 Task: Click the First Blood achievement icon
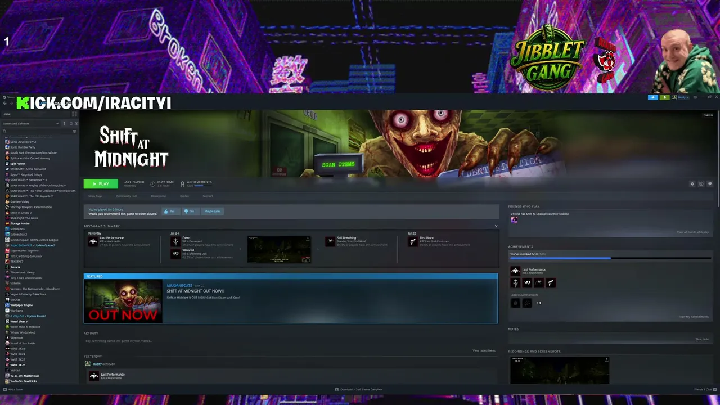[x=413, y=241]
